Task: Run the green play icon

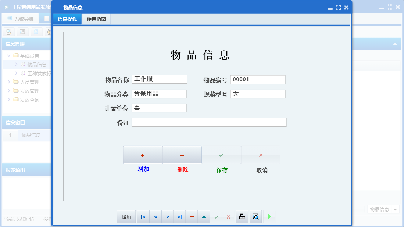Action: [x=269, y=217]
